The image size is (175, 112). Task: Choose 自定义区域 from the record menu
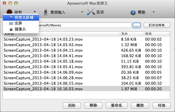pos(21,17)
